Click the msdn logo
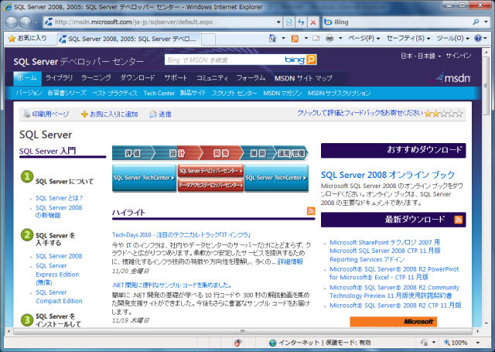 pos(452,77)
